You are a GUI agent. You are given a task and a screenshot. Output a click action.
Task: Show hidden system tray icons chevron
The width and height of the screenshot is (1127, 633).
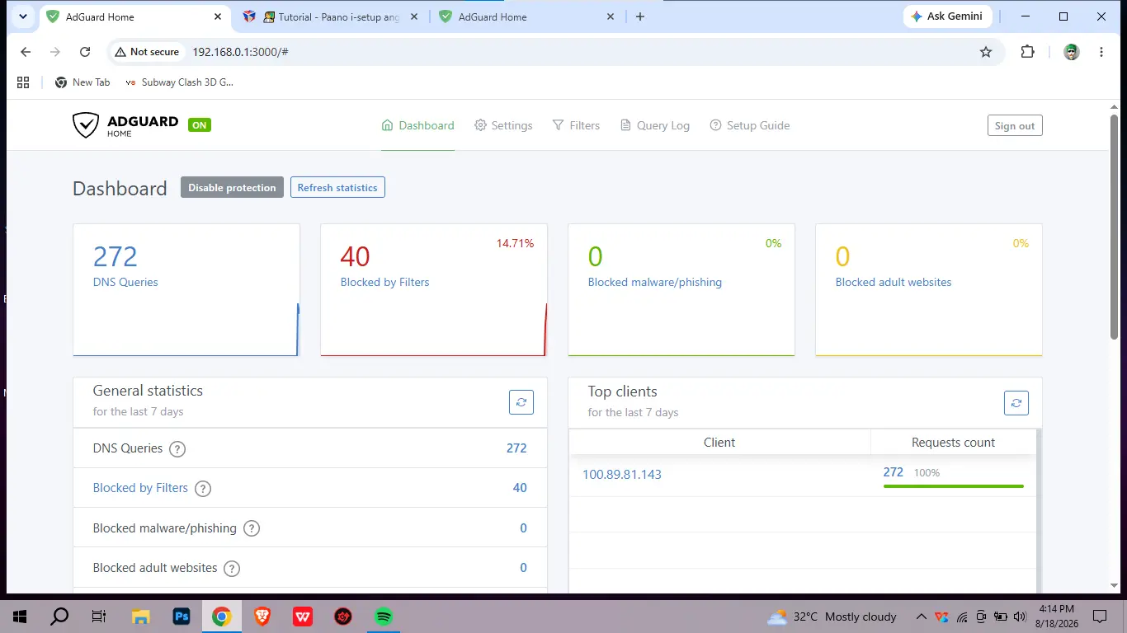coord(922,617)
